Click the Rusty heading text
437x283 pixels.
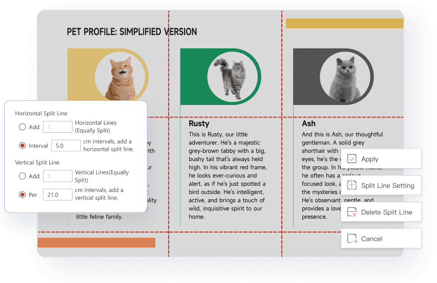click(x=199, y=123)
